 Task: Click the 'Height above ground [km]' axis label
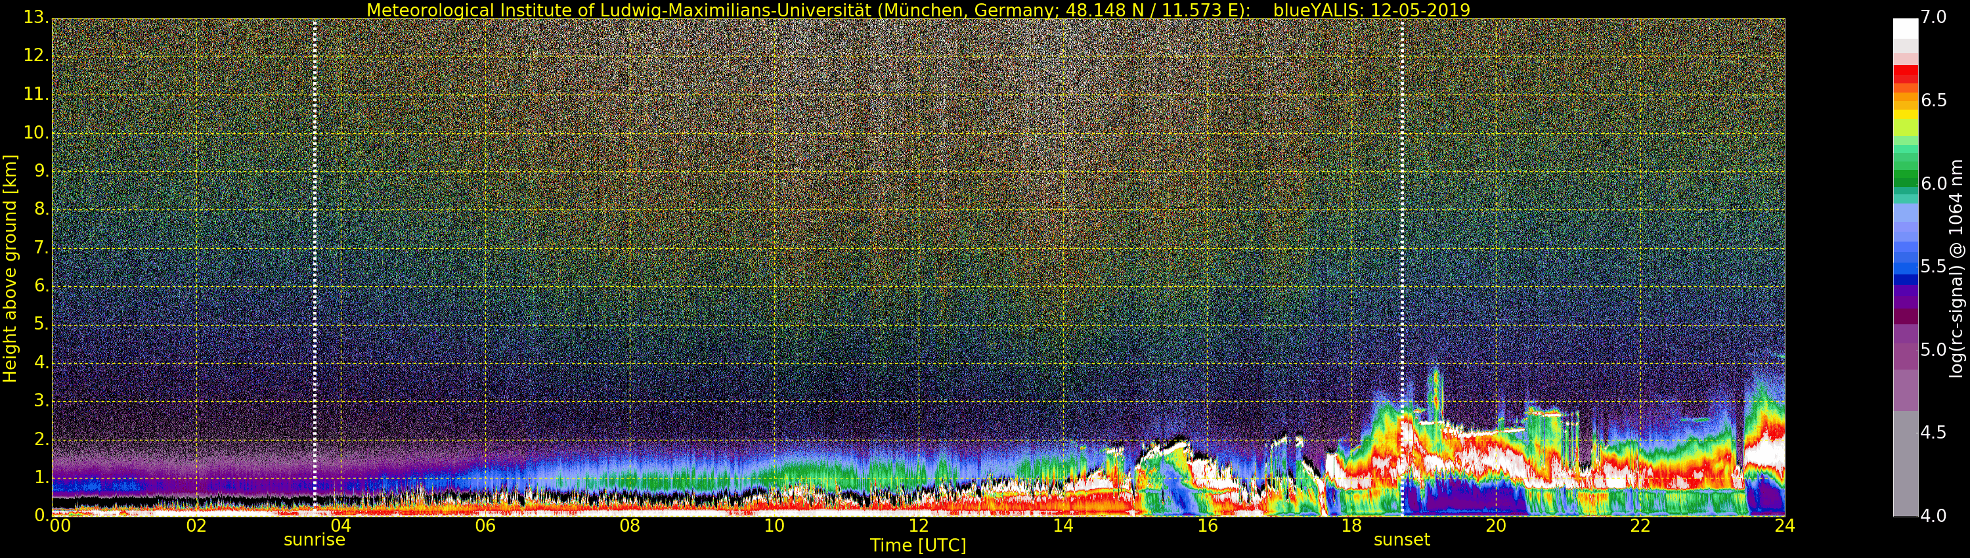[10, 268]
